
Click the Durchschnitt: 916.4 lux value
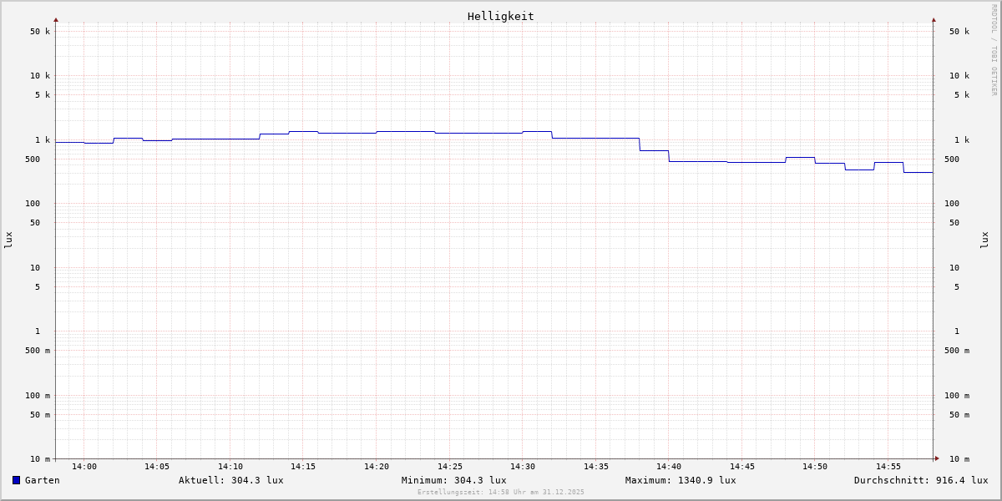[x=920, y=480]
